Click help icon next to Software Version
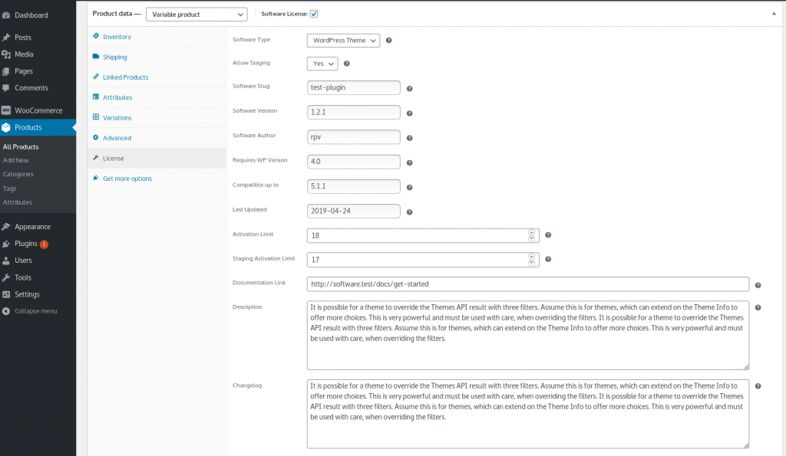The height and width of the screenshot is (456, 786). [410, 113]
